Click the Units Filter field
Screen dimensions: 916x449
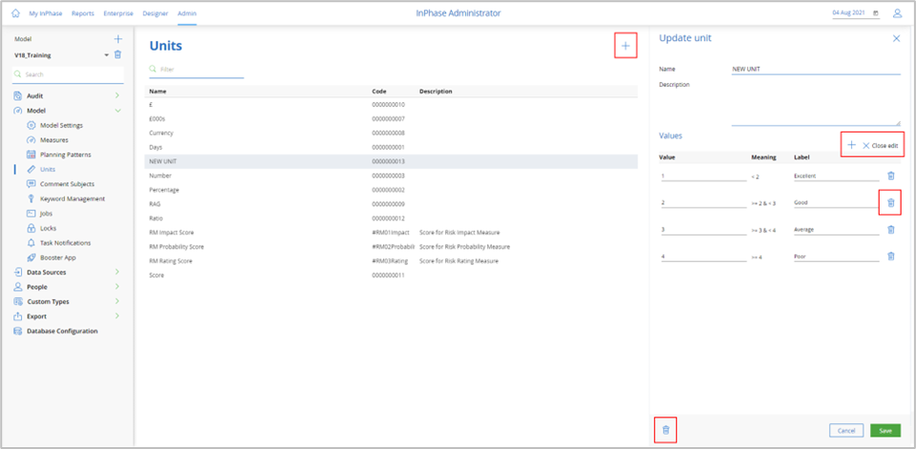click(x=196, y=69)
